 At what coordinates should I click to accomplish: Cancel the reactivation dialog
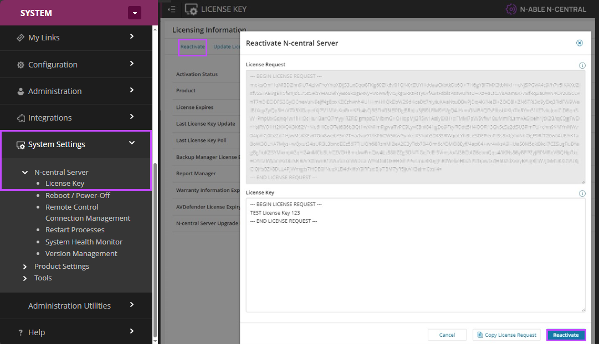click(447, 335)
